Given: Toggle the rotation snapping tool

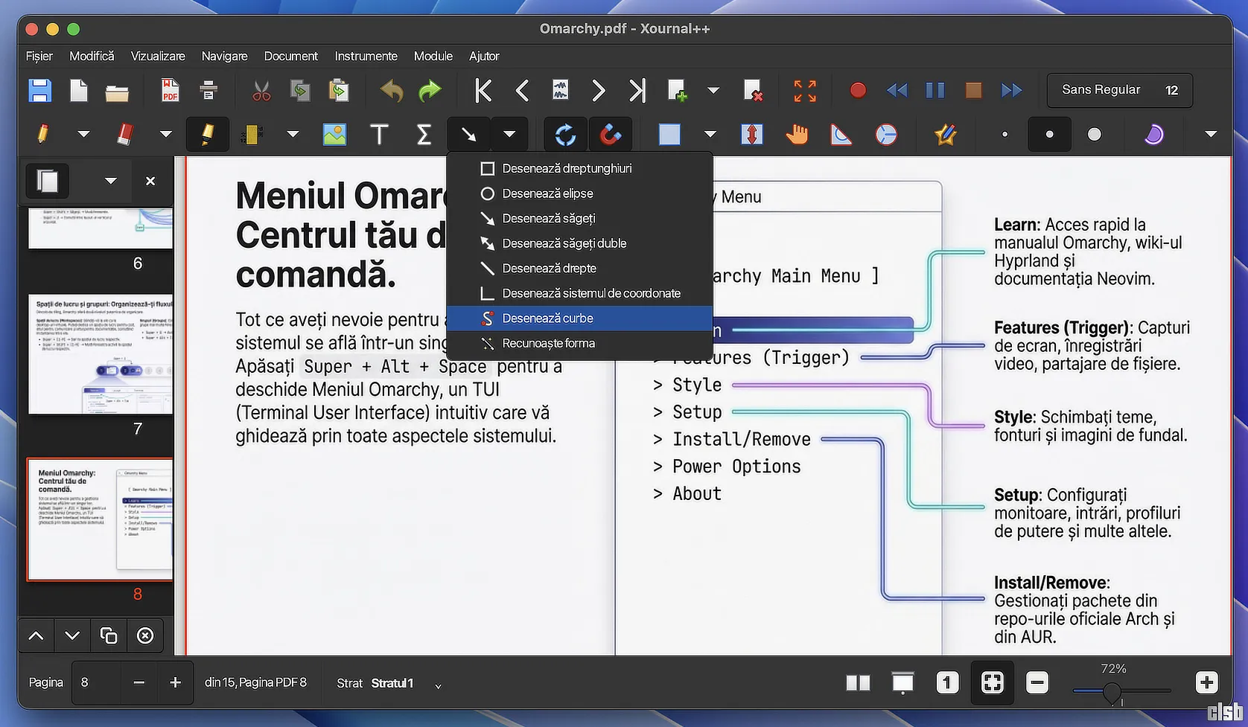Looking at the screenshot, I should point(565,135).
